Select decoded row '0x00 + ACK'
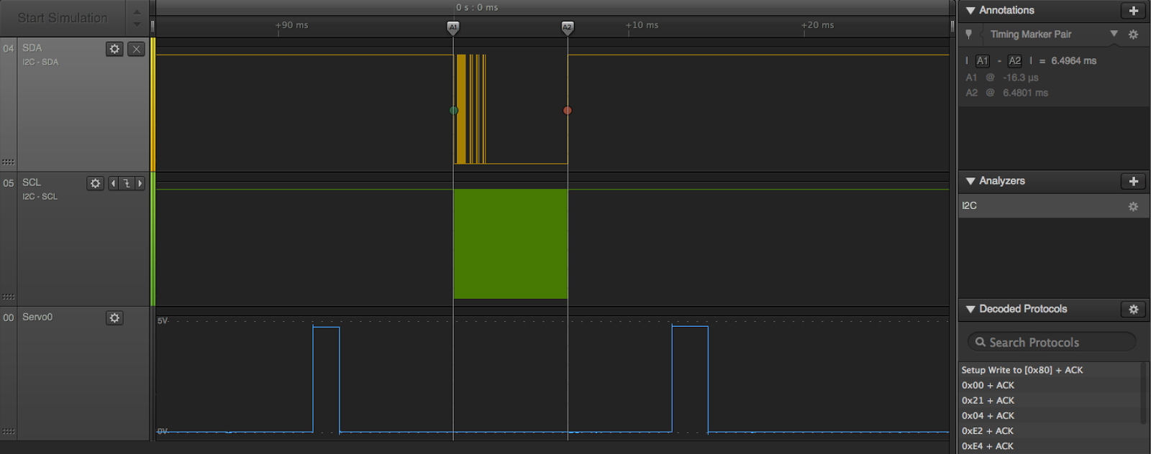Image resolution: width=1151 pixels, height=454 pixels. point(988,385)
